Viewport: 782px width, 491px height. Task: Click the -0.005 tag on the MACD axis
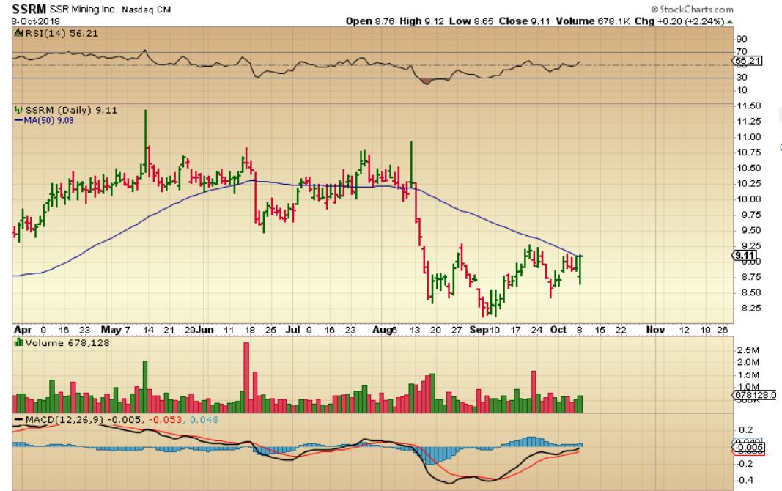(748, 448)
